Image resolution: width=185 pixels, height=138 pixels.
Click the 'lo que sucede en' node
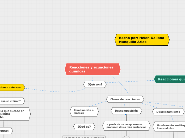click(15, 114)
